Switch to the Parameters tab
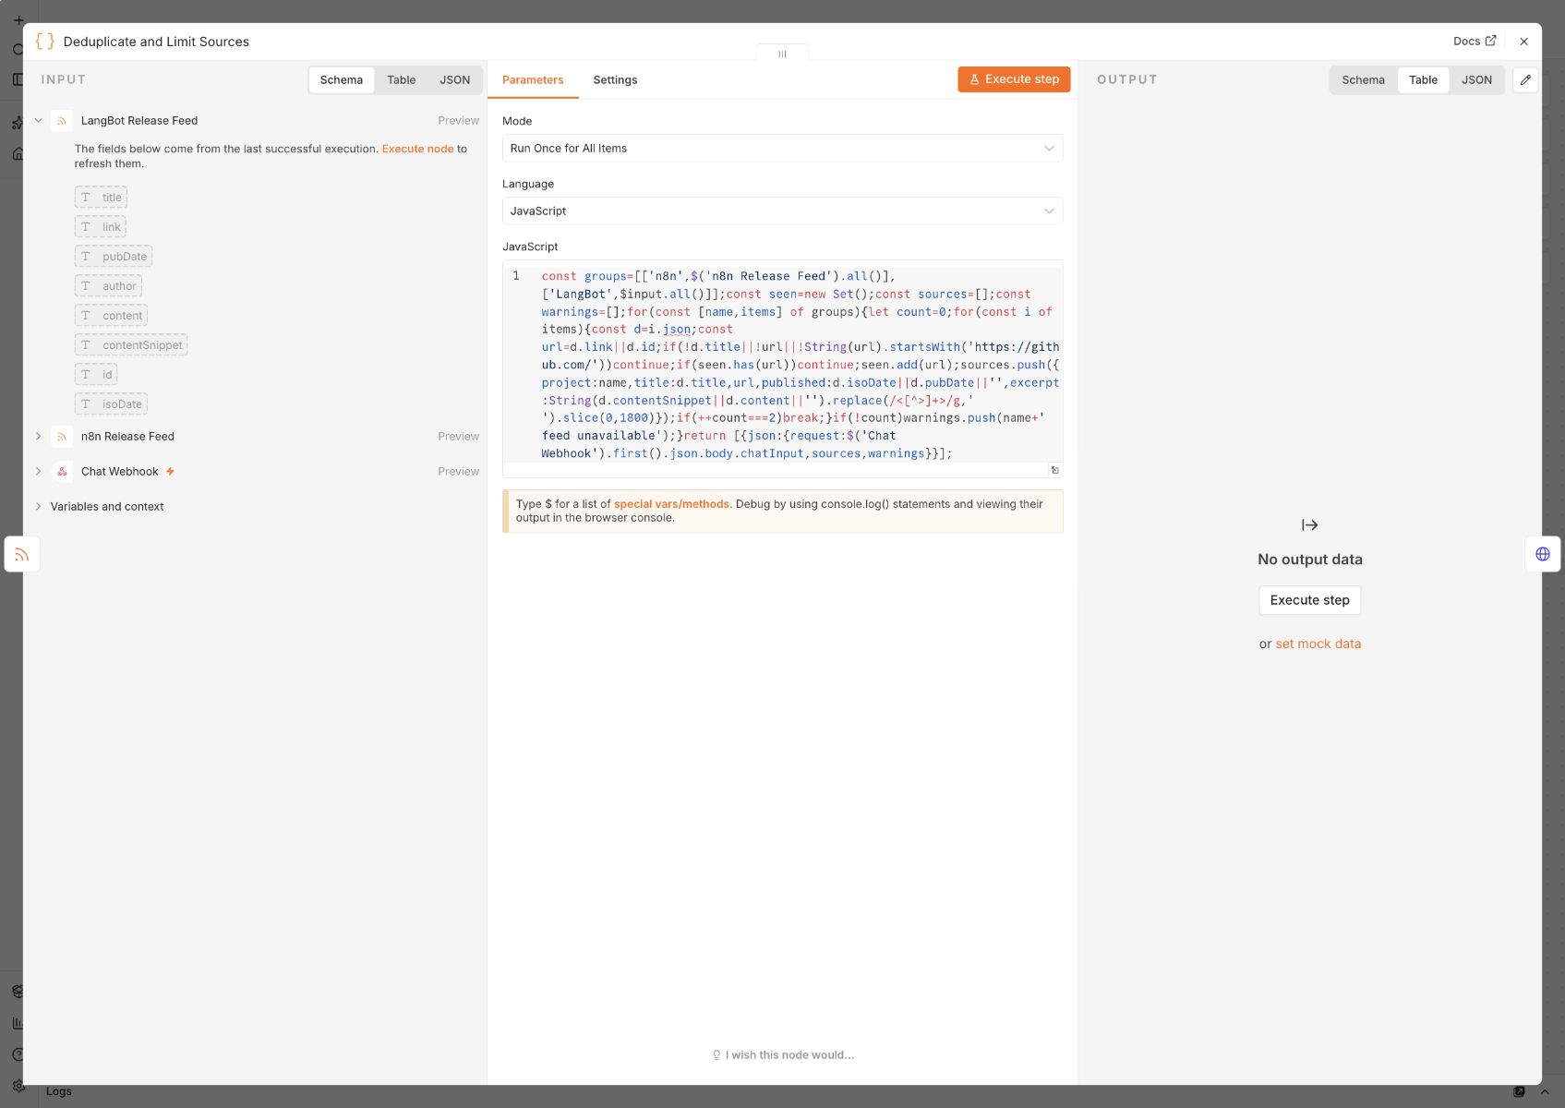Image resolution: width=1565 pixels, height=1108 pixels. pyautogui.click(x=533, y=80)
